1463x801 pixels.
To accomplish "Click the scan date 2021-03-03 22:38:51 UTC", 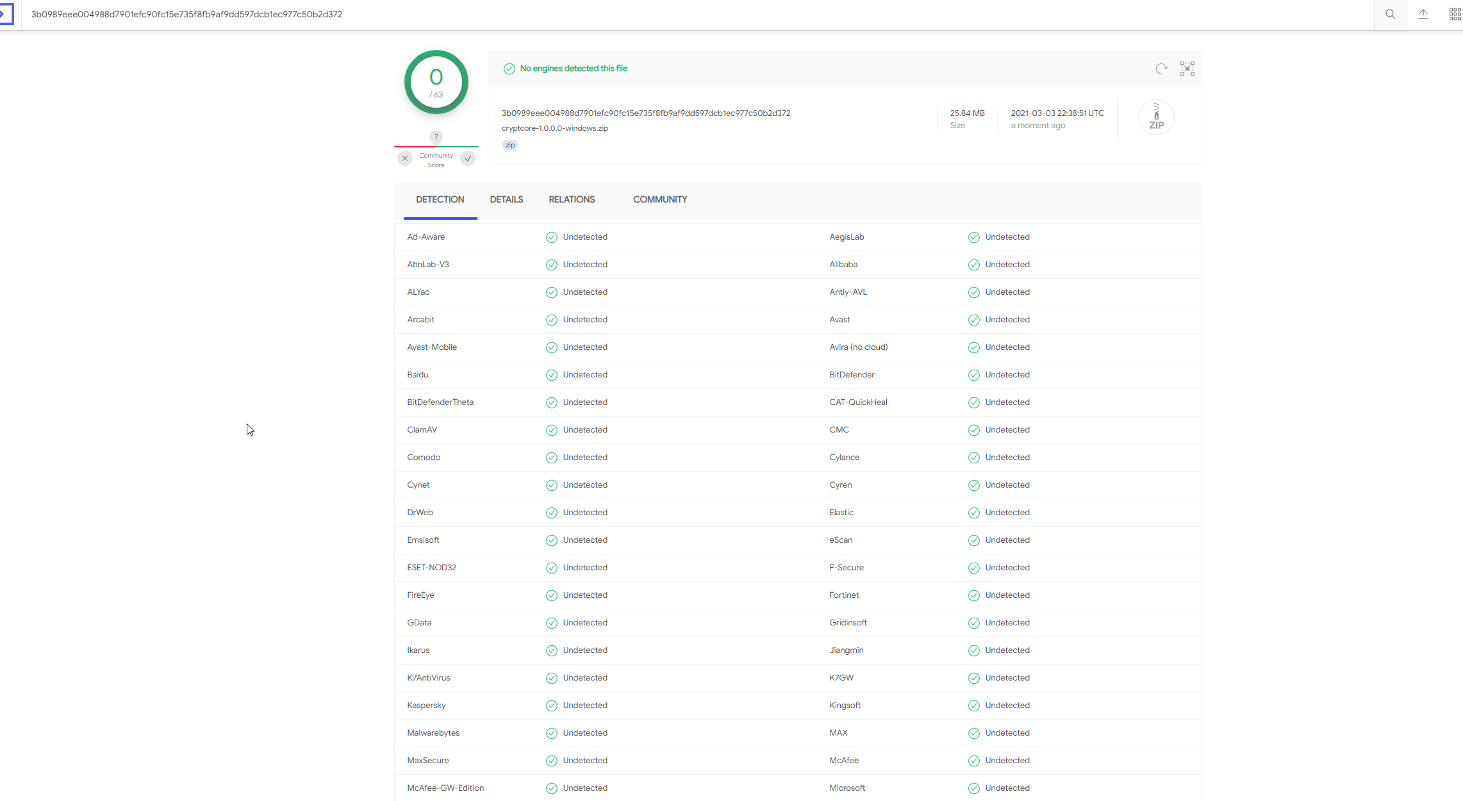I will [x=1057, y=113].
